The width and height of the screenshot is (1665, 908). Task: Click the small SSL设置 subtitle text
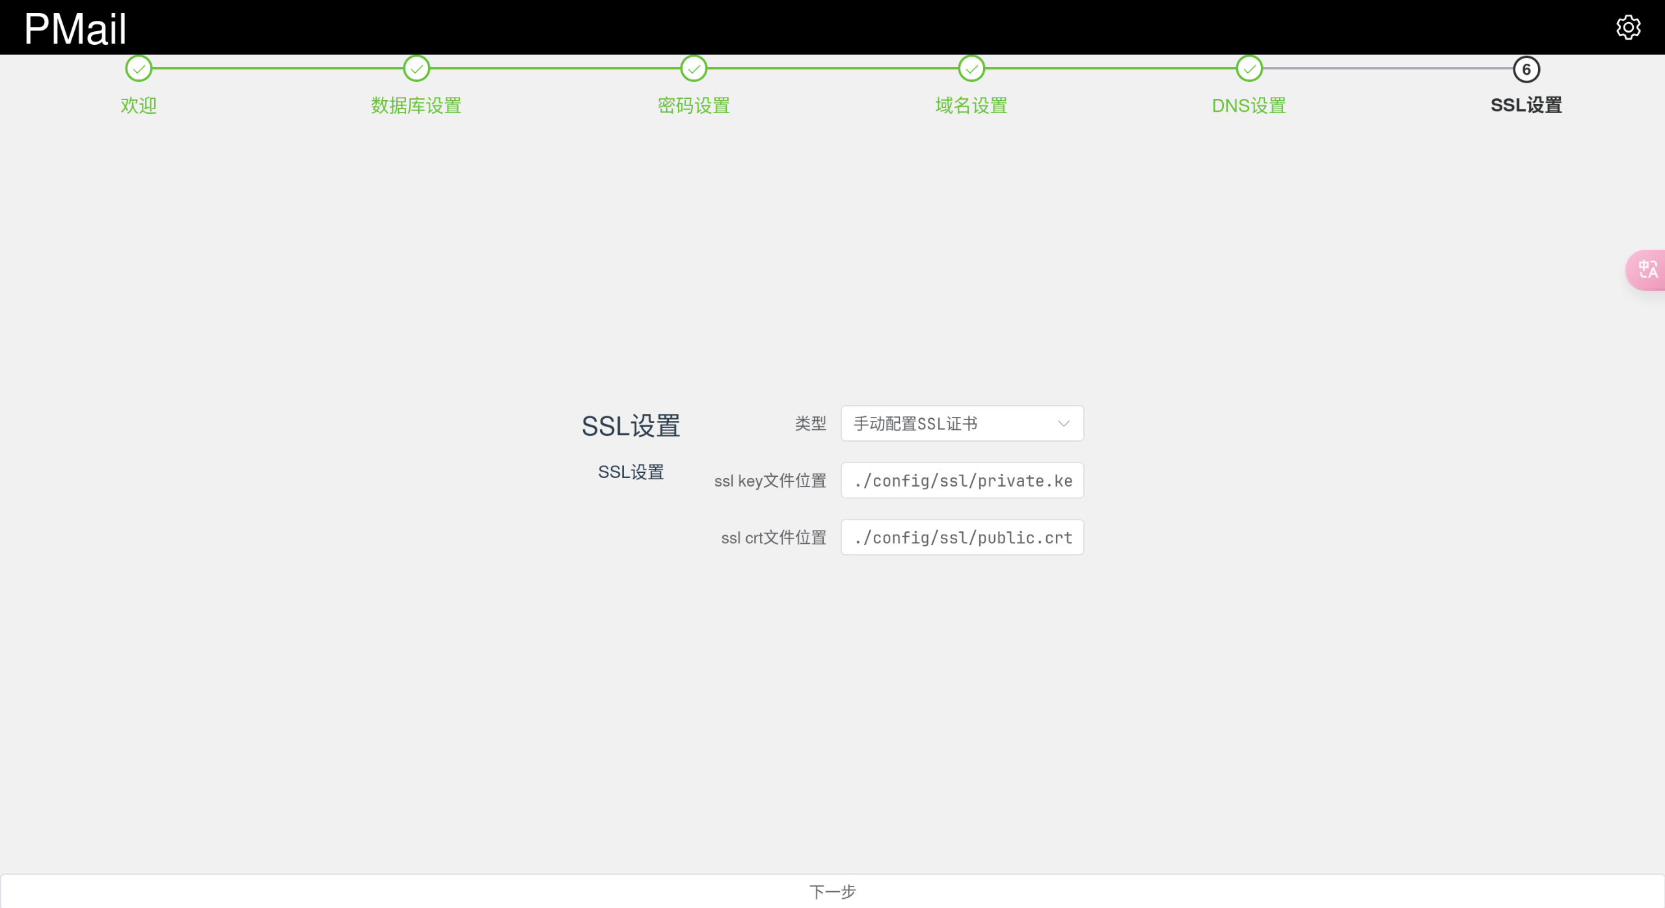tap(630, 472)
